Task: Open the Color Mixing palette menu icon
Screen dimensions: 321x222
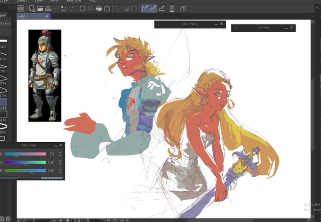Action: [159, 24]
